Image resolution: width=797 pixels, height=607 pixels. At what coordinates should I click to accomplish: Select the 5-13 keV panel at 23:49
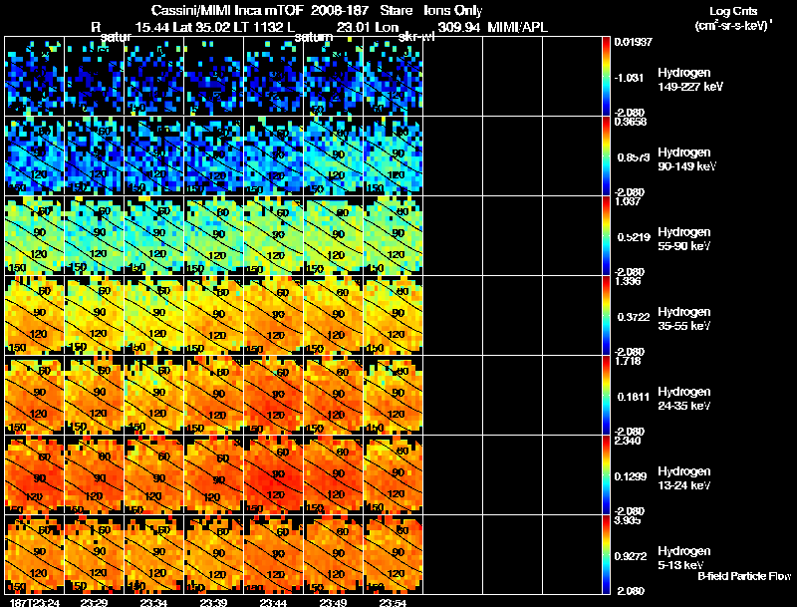(x=333, y=554)
